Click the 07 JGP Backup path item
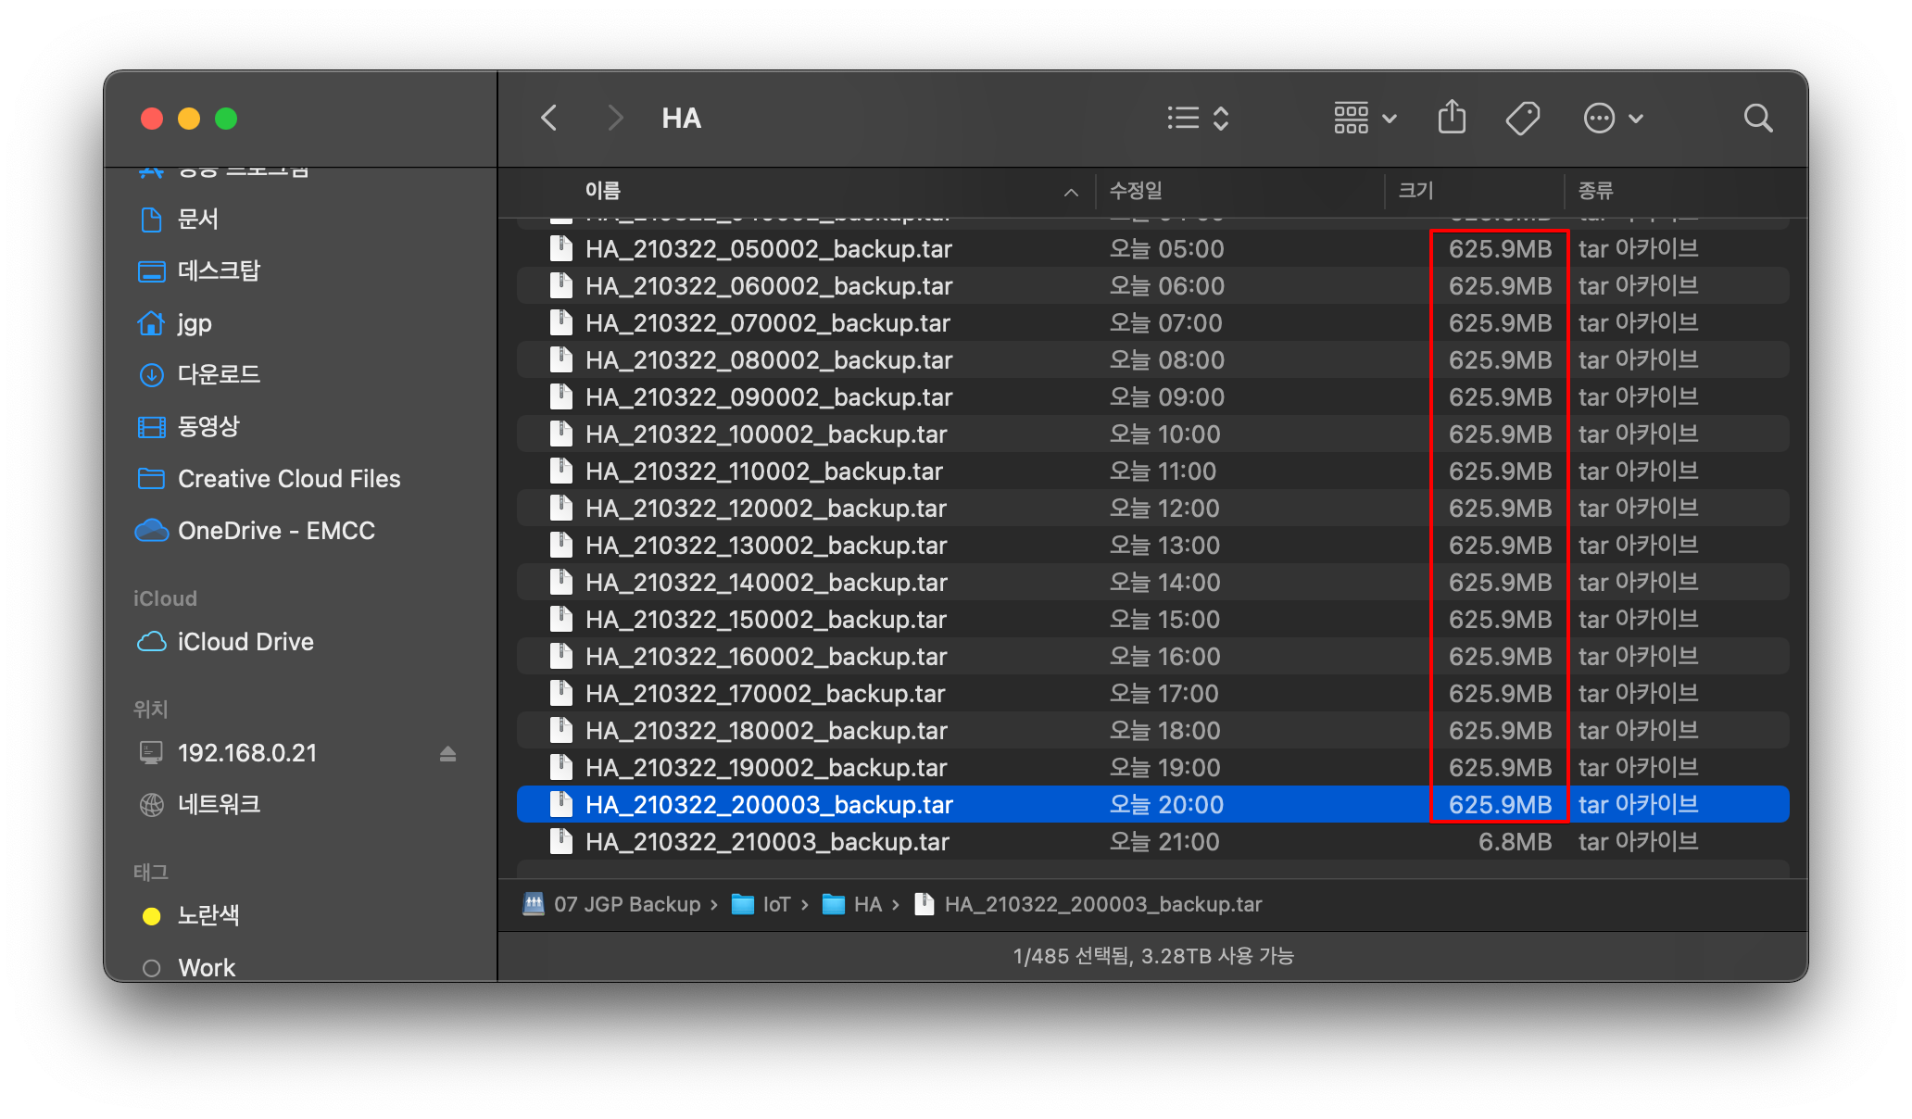This screenshot has width=1912, height=1119. click(626, 905)
